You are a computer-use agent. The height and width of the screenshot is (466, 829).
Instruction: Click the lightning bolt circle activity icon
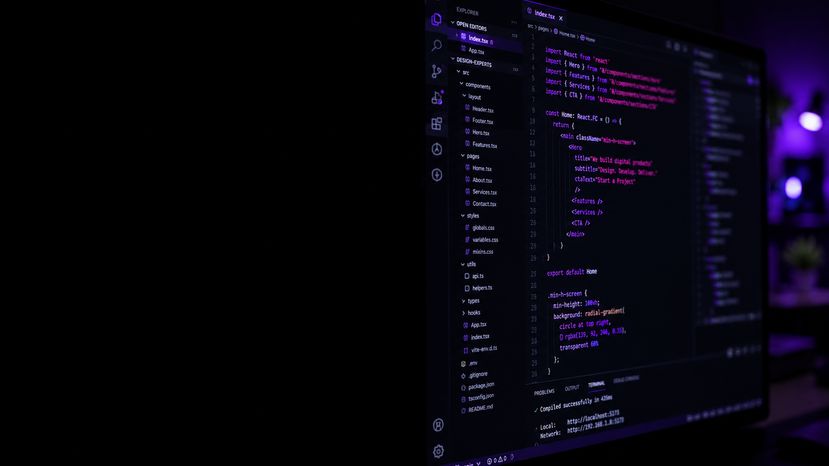437,175
